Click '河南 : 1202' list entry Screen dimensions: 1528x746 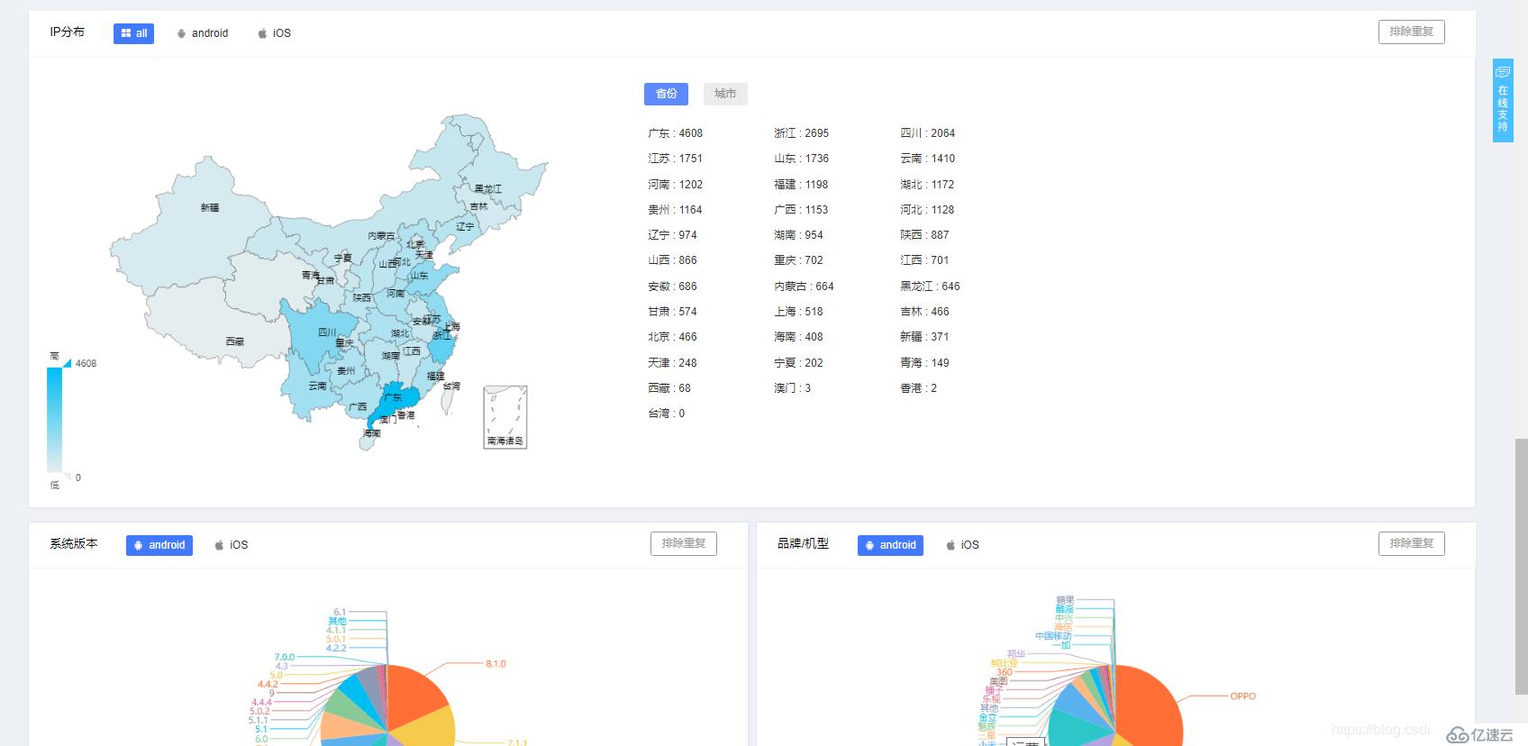click(675, 185)
